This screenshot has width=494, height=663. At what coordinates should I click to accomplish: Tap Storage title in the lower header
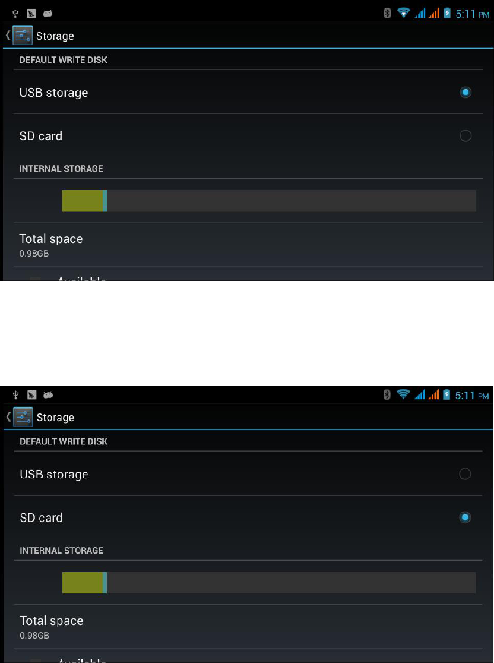coord(55,418)
